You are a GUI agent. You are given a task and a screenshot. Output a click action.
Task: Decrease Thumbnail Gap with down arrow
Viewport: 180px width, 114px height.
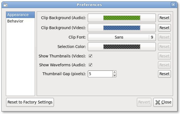click(114, 75)
